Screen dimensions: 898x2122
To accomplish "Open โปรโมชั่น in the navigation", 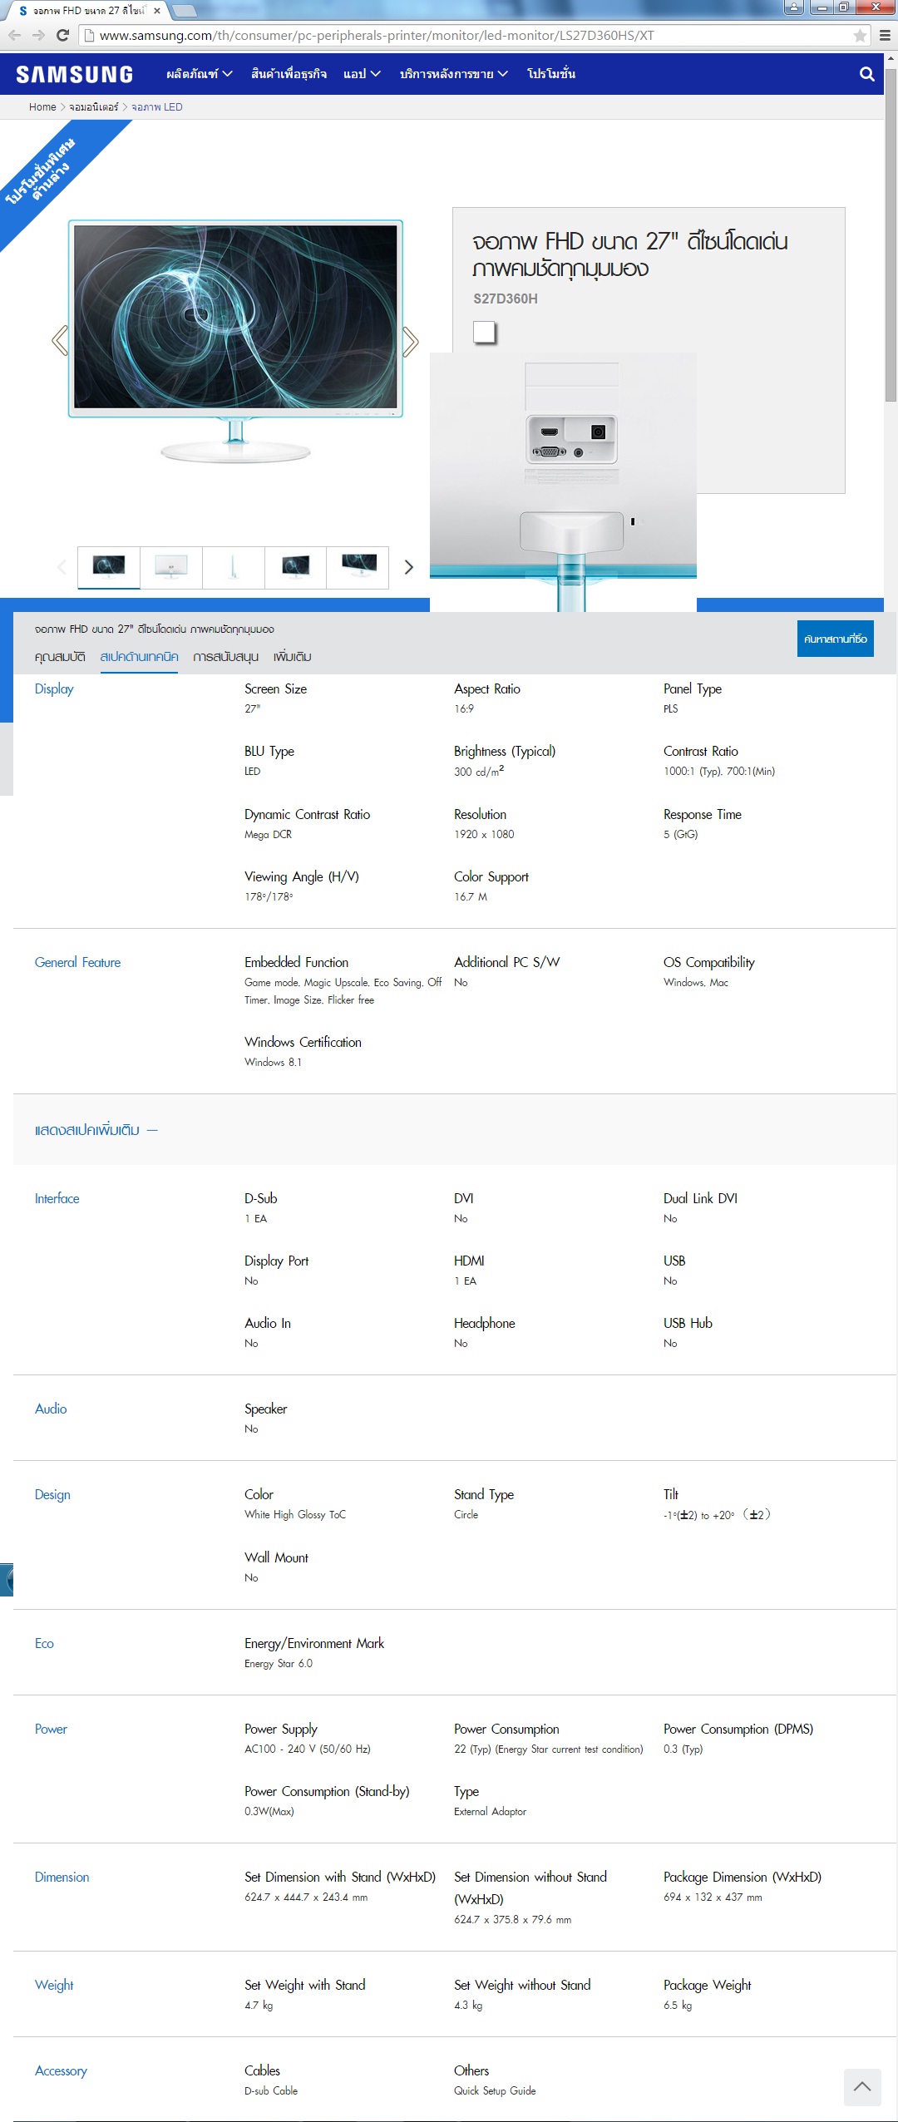I will (551, 74).
